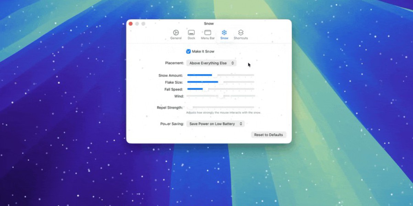This screenshot has height=206, width=413.
Task: Click the Repel Strength description text
Action: pos(223,113)
